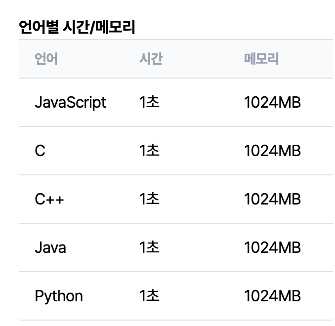Screen dimensions: 335x326
Task: Select the C++ language cell
Action: click(x=49, y=199)
